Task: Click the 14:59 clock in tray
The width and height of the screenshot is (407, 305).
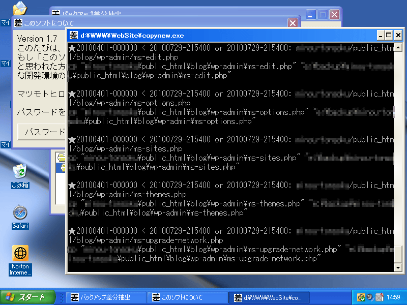Action: 393,297
